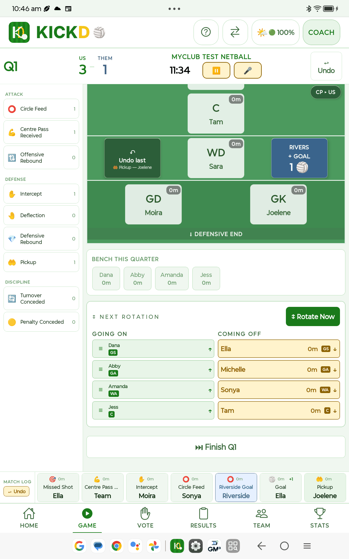Viewport: 349px width, 559px height.
Task: Open Pickup Joelene log entry
Action: point(325,487)
